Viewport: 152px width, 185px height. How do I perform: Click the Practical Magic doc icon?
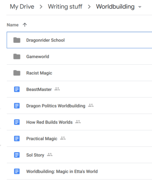point(17,138)
